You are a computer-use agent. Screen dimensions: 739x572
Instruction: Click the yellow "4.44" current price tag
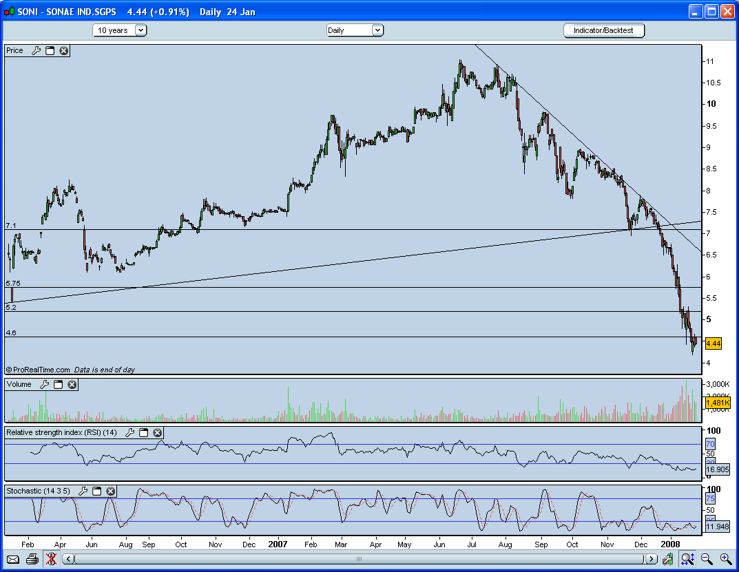(x=714, y=343)
